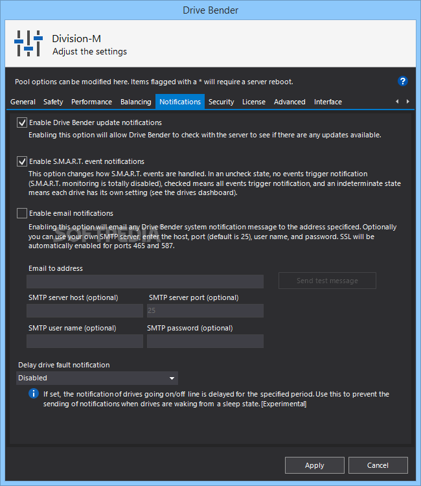Open the Delay drive fault notification dropdown

pos(97,378)
